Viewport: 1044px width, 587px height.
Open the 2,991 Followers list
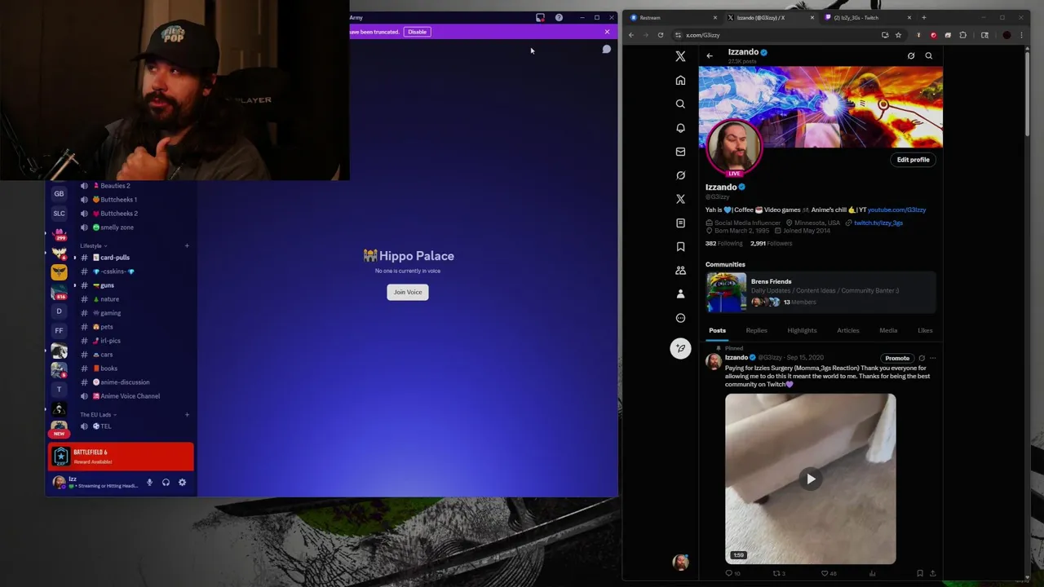pos(771,243)
